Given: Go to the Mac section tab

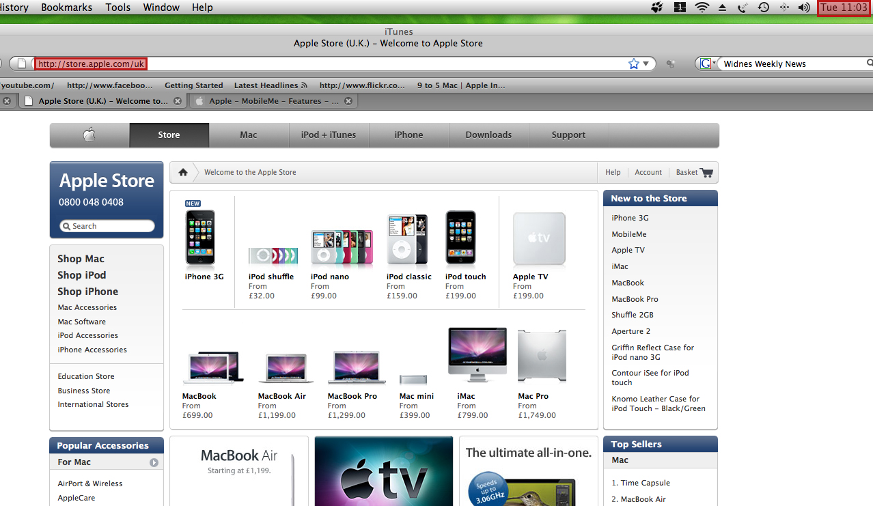Looking at the screenshot, I should (x=249, y=135).
